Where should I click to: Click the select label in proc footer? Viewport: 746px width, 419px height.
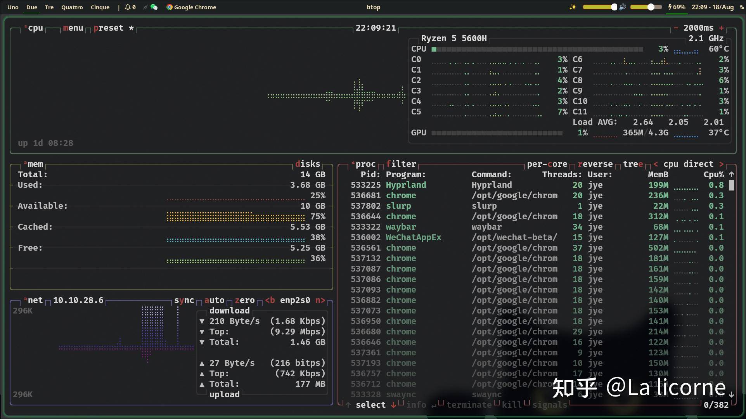(x=370, y=405)
